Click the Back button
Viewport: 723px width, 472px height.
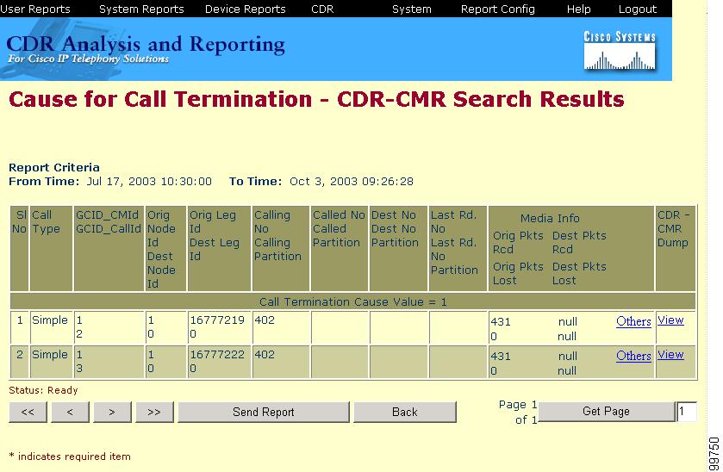tap(405, 412)
